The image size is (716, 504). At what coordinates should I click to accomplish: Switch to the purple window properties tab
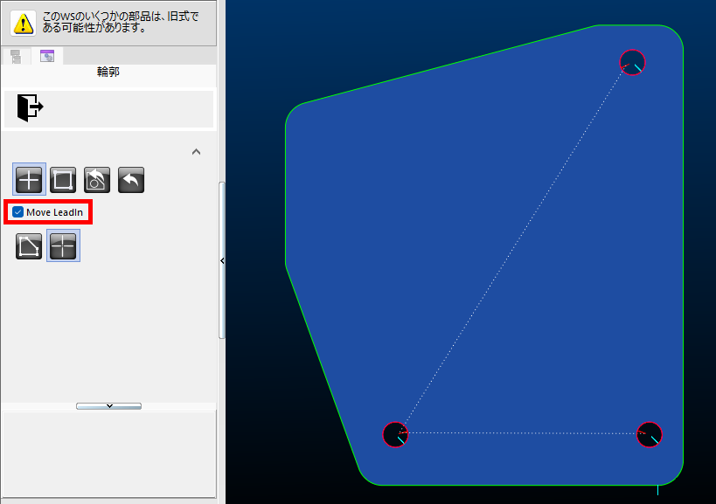coord(47,56)
